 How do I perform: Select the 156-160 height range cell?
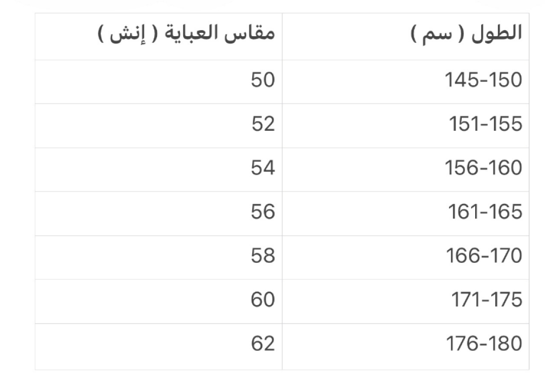coord(483,168)
